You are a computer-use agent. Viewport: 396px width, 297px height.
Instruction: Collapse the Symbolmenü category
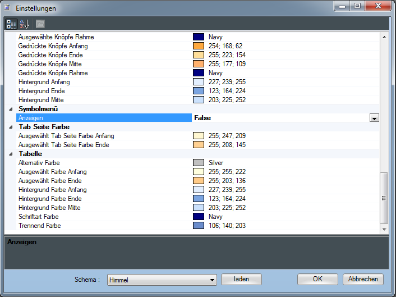(11, 109)
